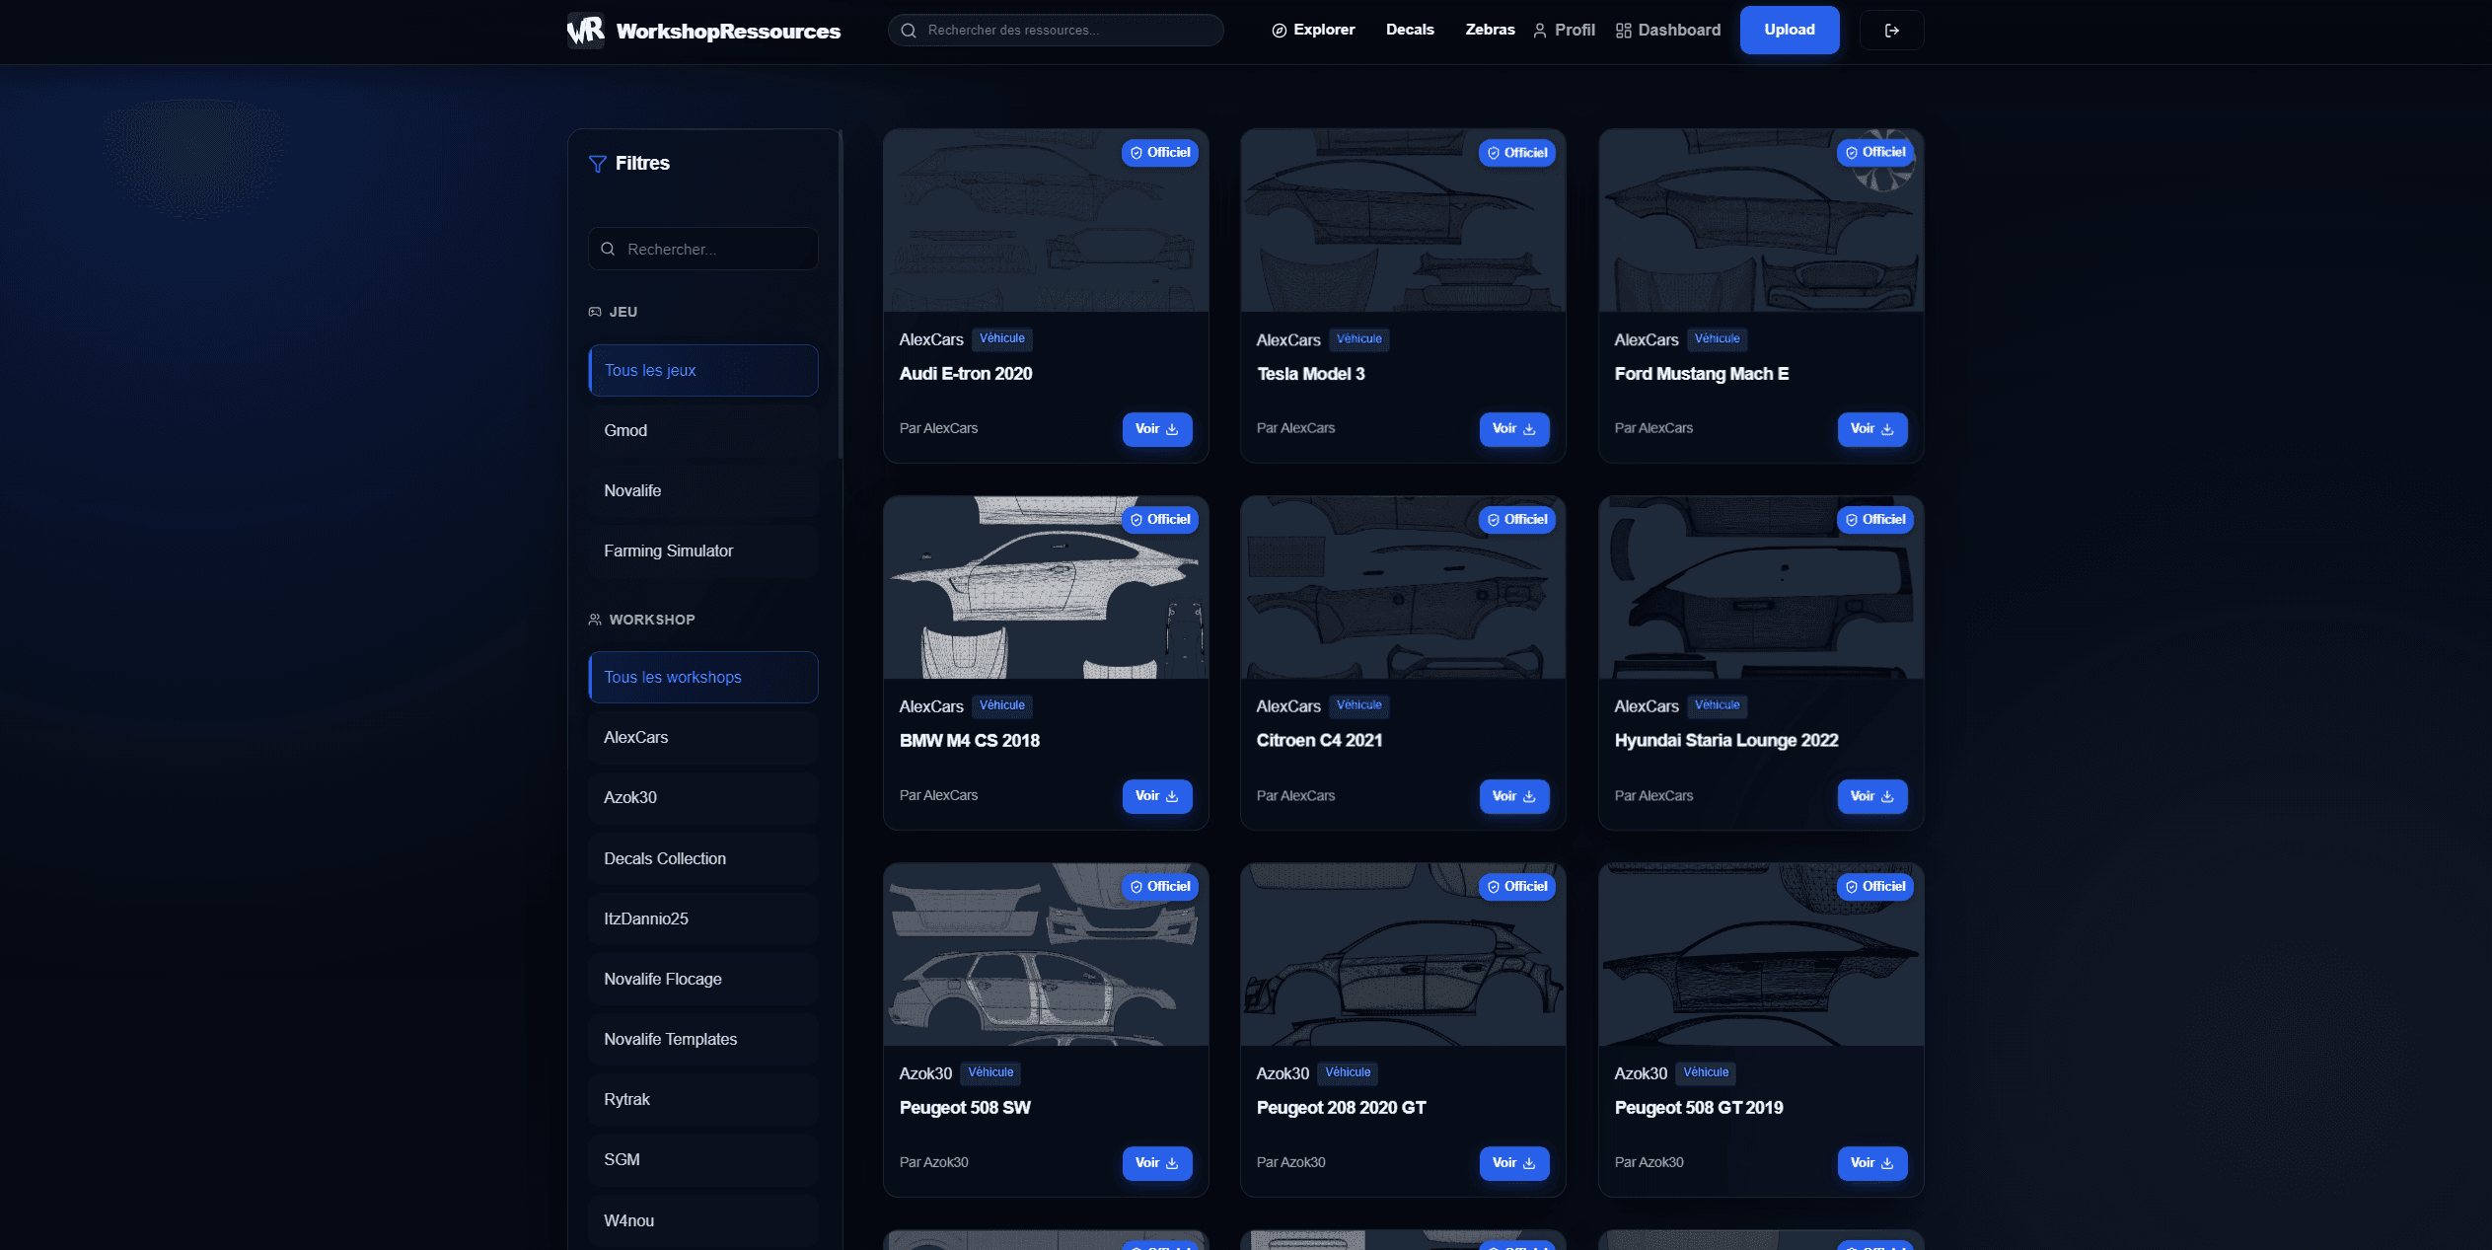Viewport: 2492px width, 1250px height.
Task: Focus the top resource search field
Action: click(1056, 31)
